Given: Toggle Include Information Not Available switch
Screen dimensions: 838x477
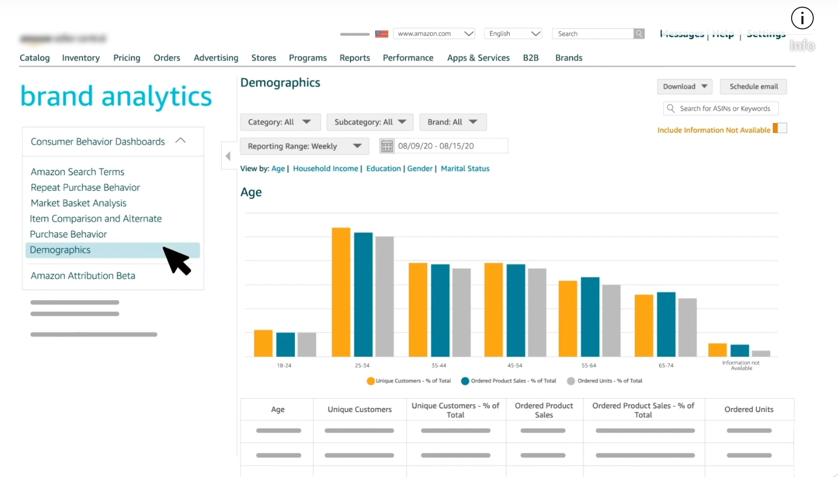Looking at the screenshot, I should [780, 128].
